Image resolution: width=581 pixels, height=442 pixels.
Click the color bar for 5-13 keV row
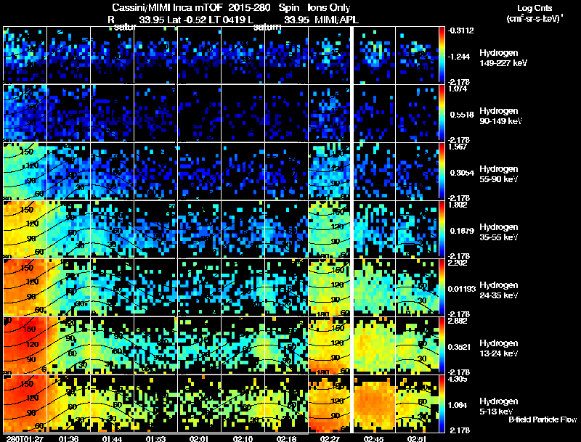[x=442, y=404]
